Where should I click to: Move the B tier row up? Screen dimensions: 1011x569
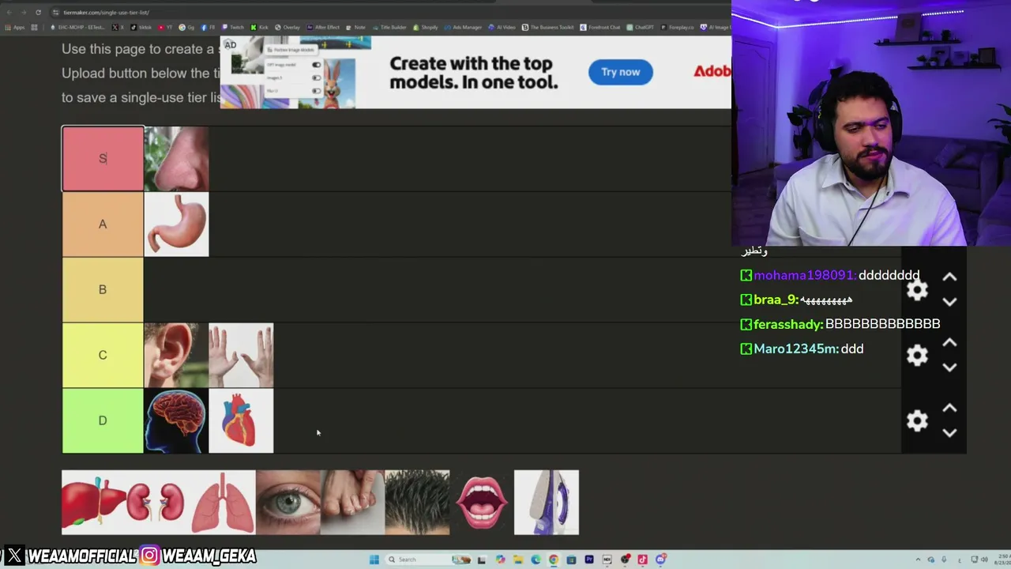click(949, 277)
